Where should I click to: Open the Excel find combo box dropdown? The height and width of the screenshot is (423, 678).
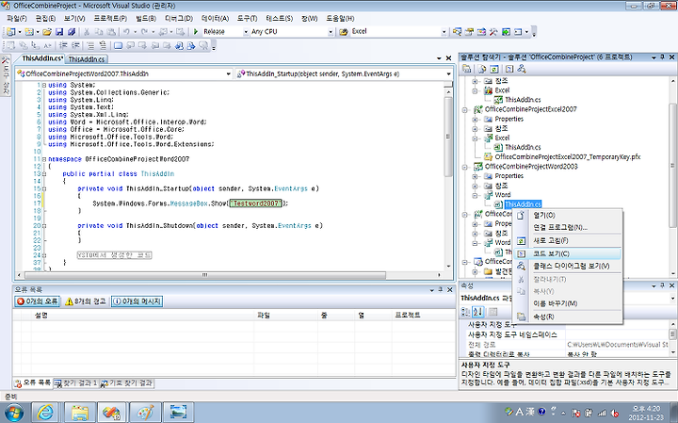(444, 32)
